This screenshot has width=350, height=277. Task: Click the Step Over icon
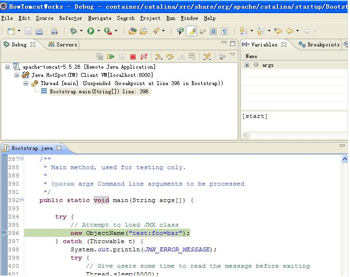pos(170,57)
